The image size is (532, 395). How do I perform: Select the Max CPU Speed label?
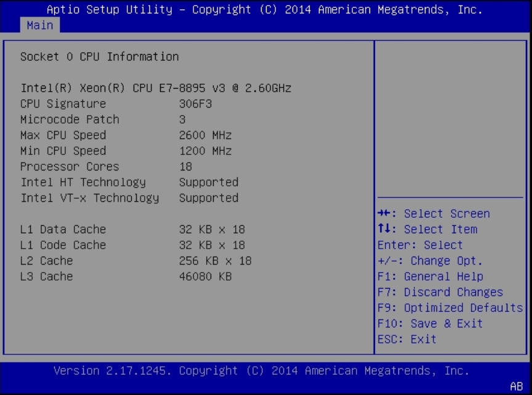tap(63, 135)
